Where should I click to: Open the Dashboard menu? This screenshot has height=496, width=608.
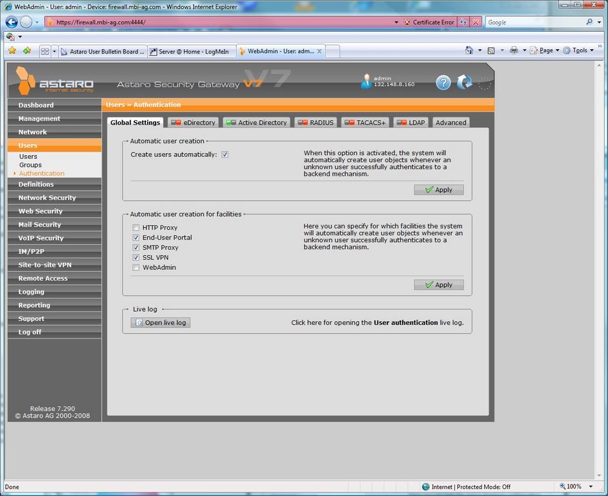[x=54, y=105]
